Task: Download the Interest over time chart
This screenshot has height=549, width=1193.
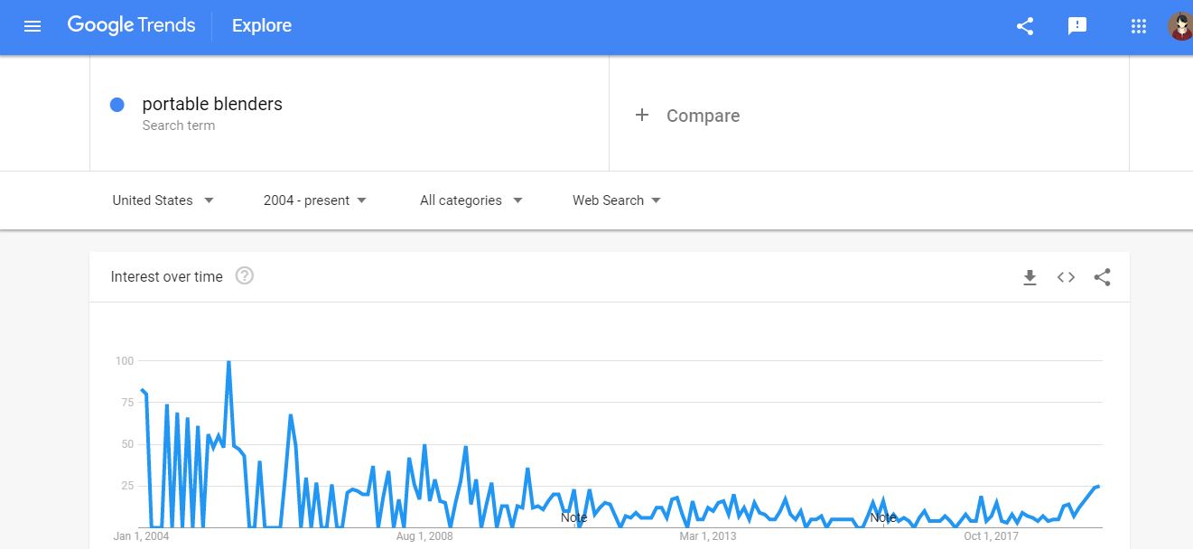Action: [1030, 277]
